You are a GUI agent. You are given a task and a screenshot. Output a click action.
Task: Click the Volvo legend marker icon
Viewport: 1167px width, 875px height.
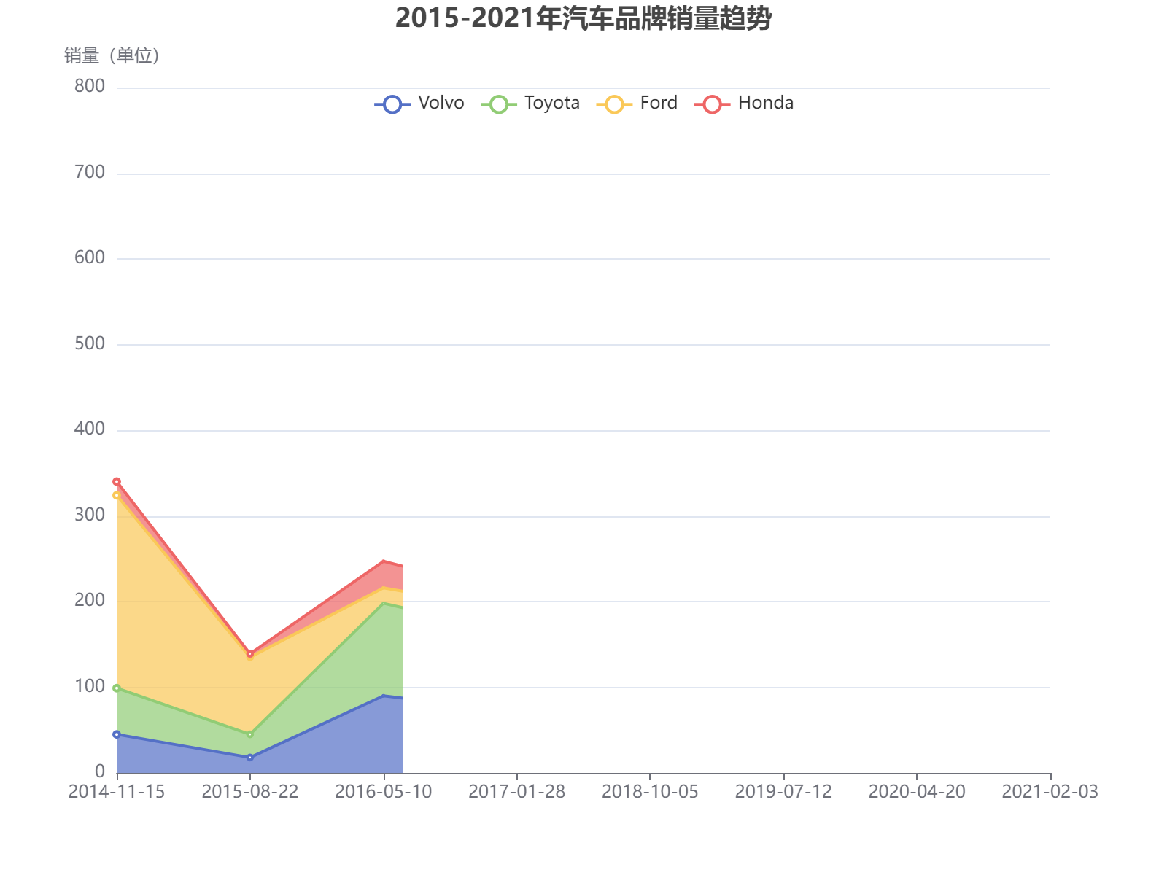(392, 103)
